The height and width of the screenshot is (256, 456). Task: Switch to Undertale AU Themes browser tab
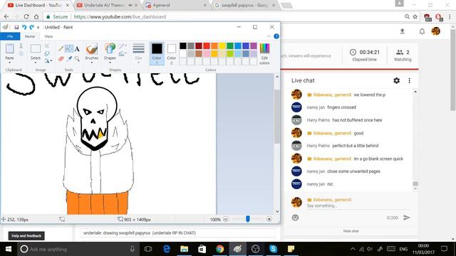(106, 5)
